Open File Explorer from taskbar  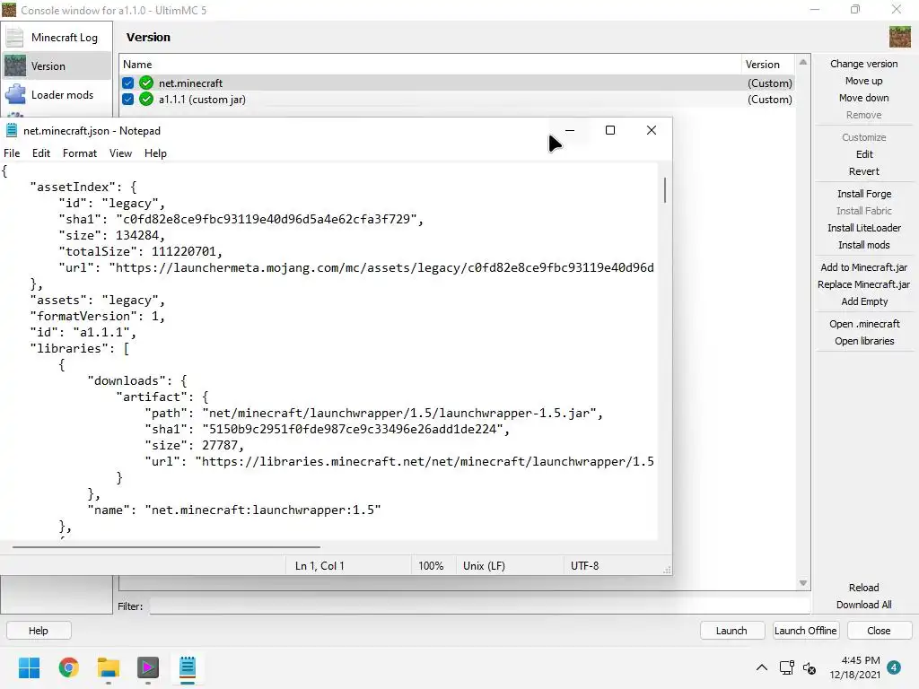[x=109, y=667]
